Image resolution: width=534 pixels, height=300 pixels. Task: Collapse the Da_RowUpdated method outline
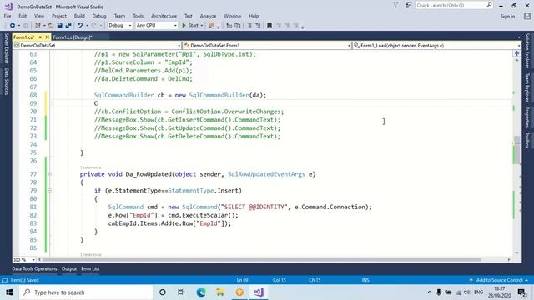coord(49,174)
